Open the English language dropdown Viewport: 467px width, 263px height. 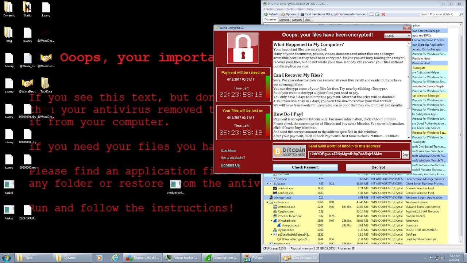397,36
